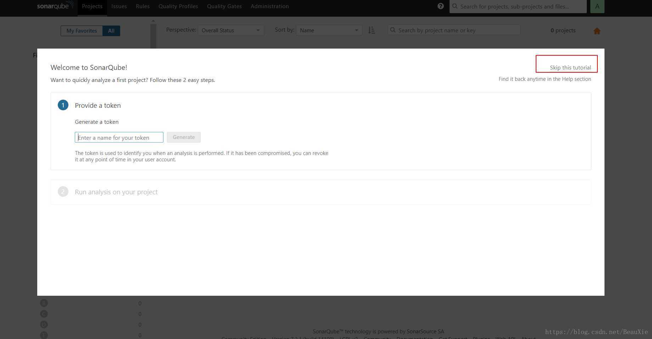Toggle the sort order icon
652x339 pixels.
(372, 30)
